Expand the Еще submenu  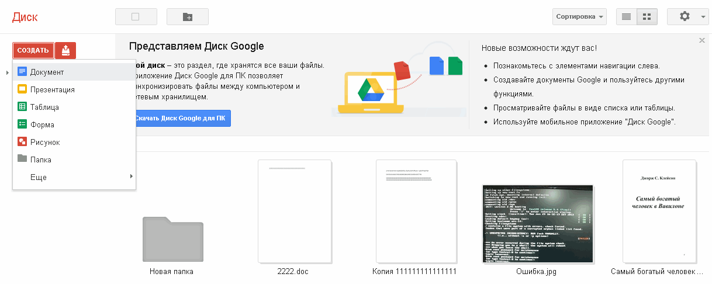pyautogui.click(x=74, y=177)
